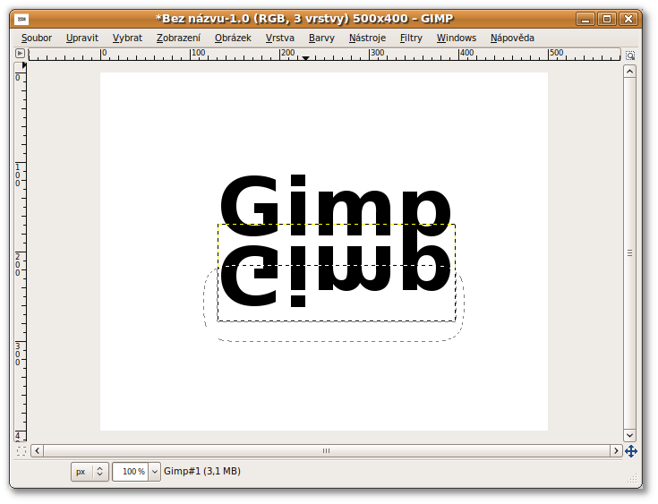Open the Barvy menu
This screenshot has width=658, height=504.
322,38
